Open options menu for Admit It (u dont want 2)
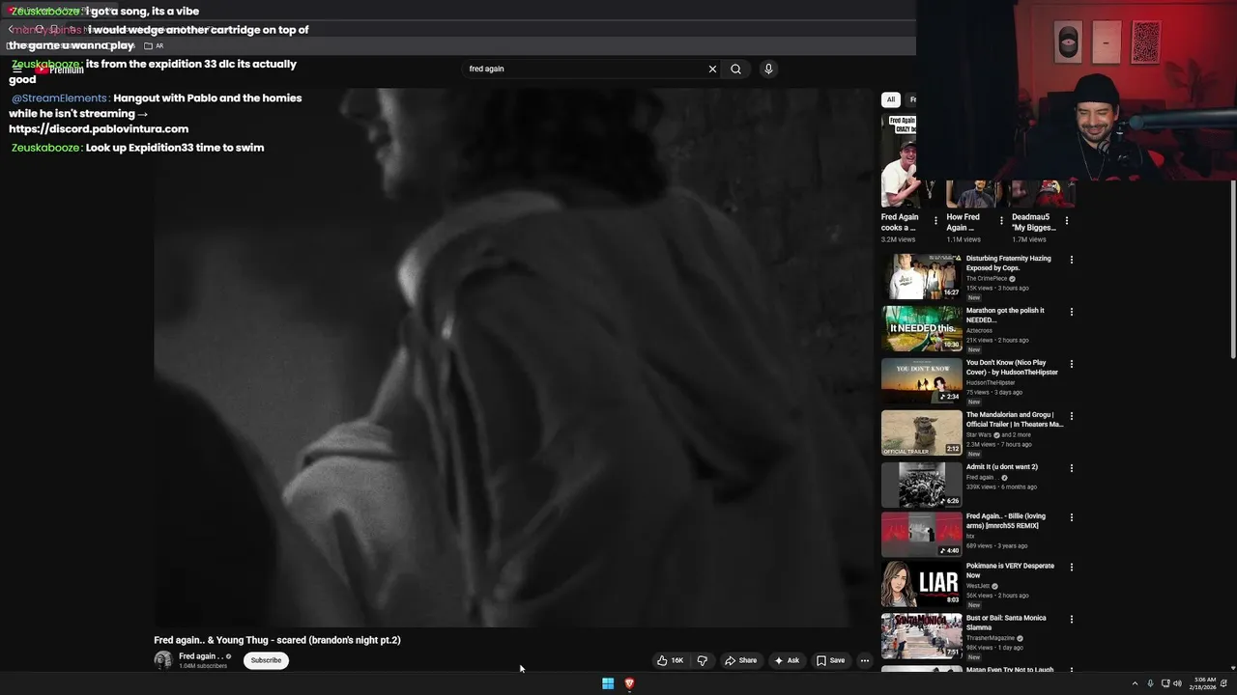This screenshot has height=695, width=1237. pos(1071,468)
